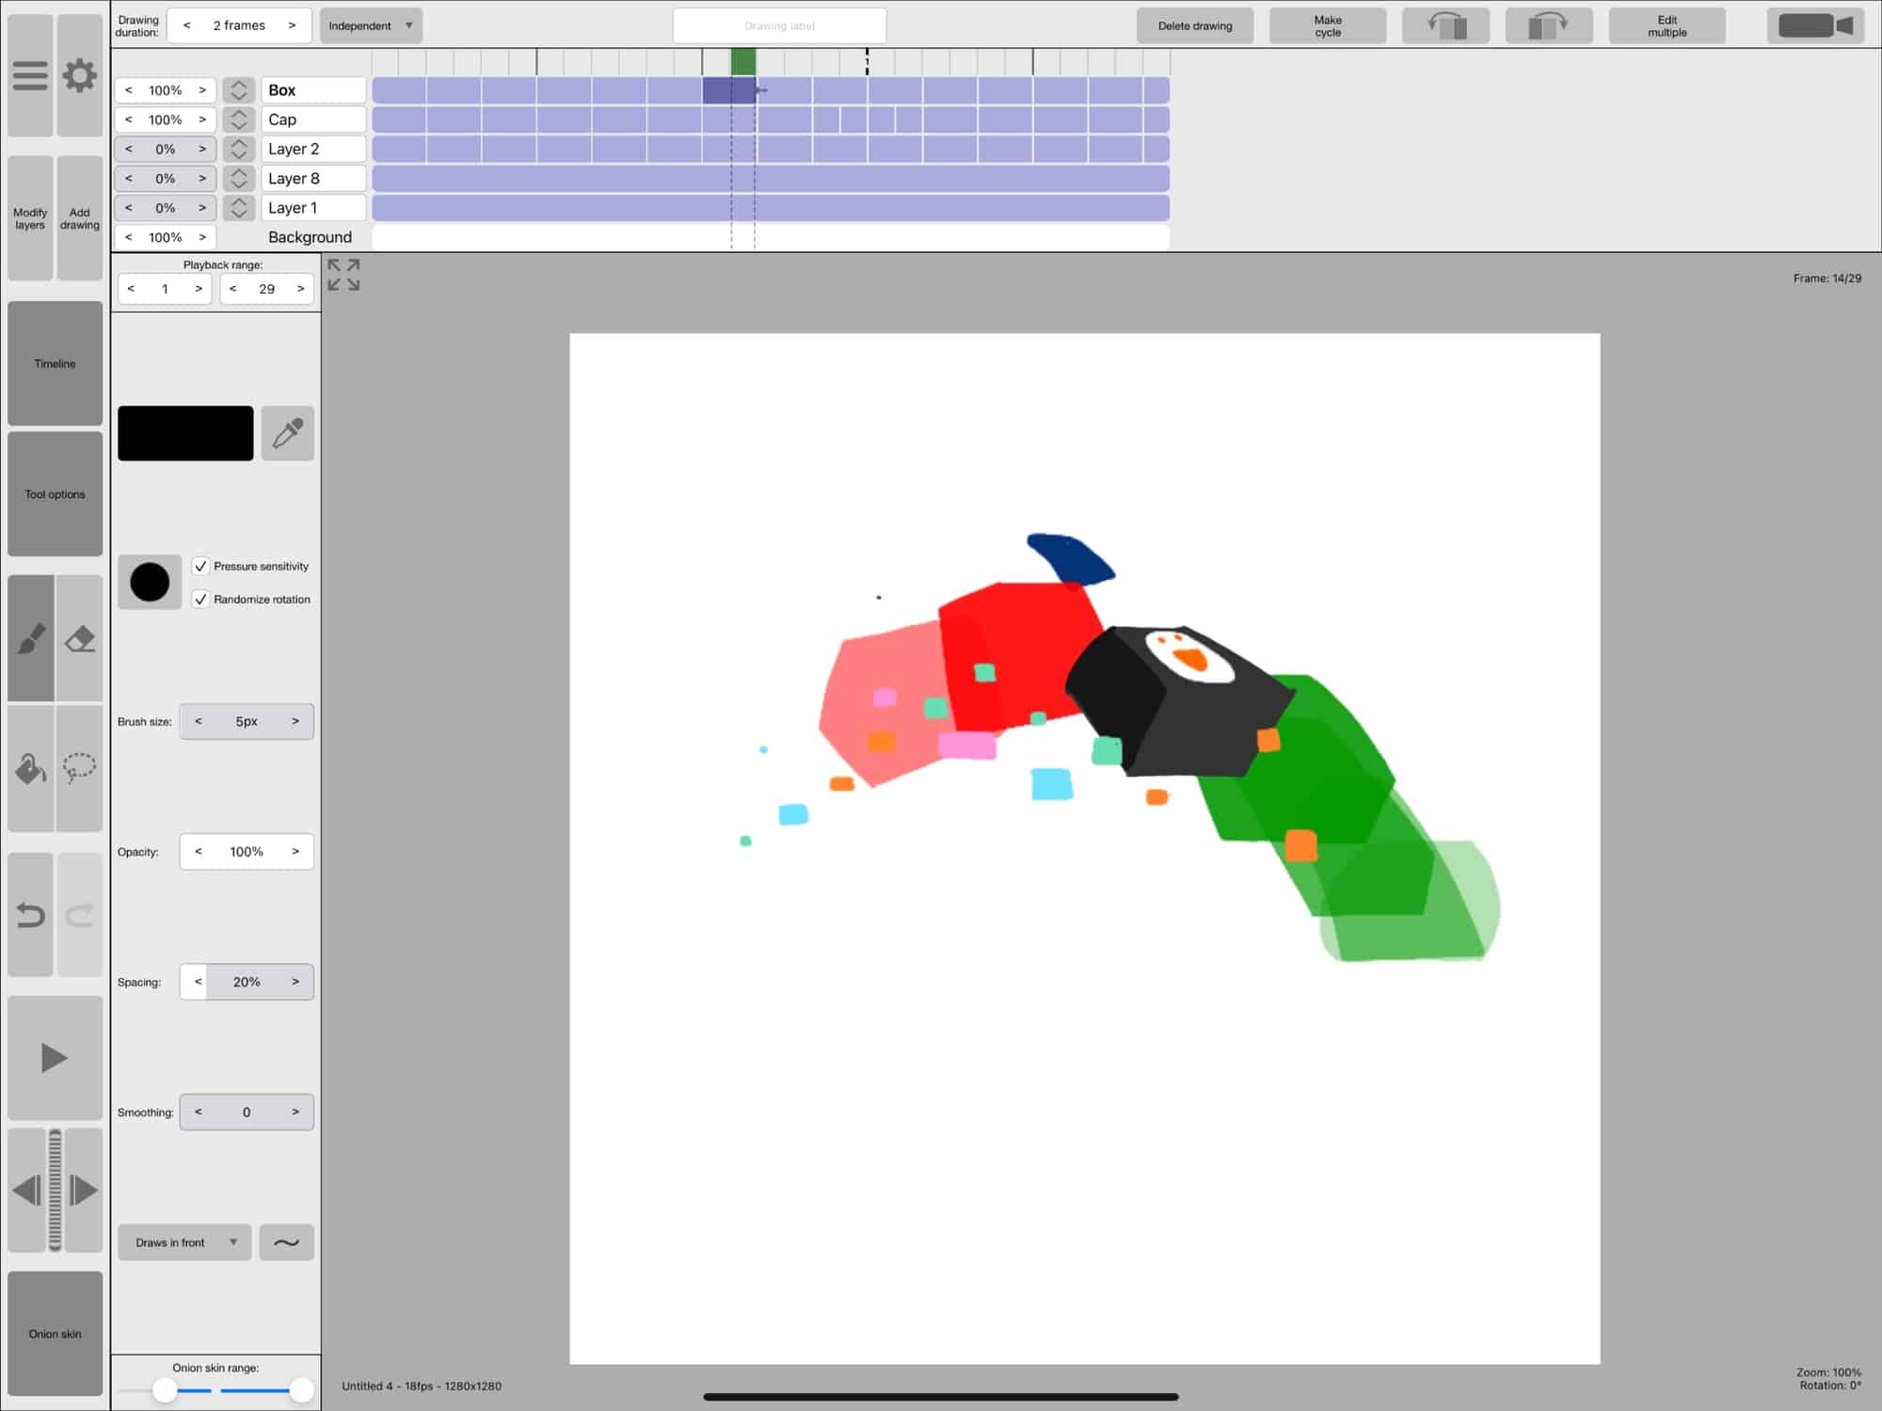Undo the last action

(31, 915)
